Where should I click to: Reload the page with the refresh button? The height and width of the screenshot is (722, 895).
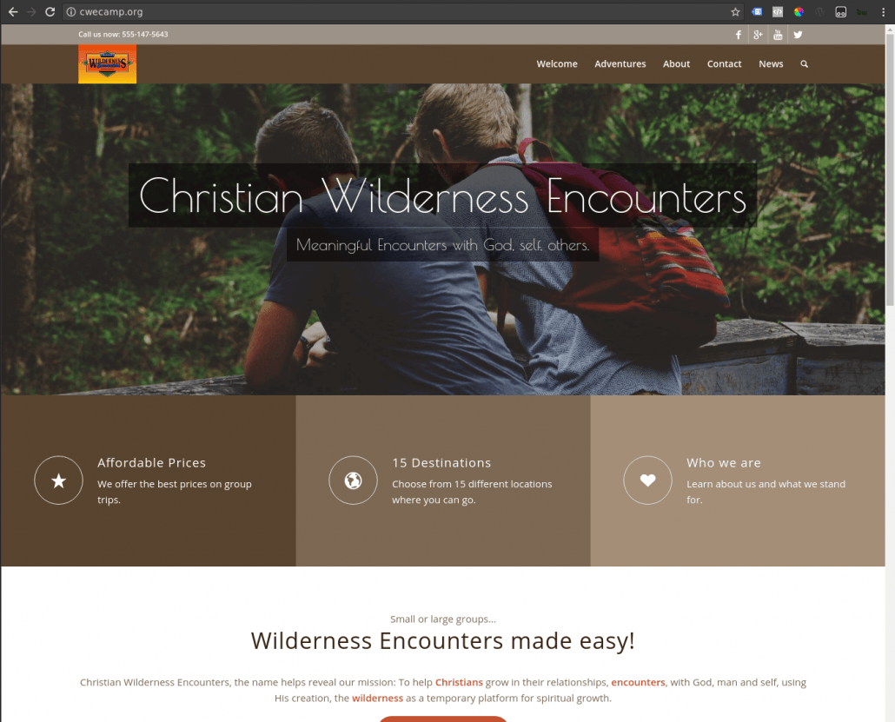tap(50, 12)
